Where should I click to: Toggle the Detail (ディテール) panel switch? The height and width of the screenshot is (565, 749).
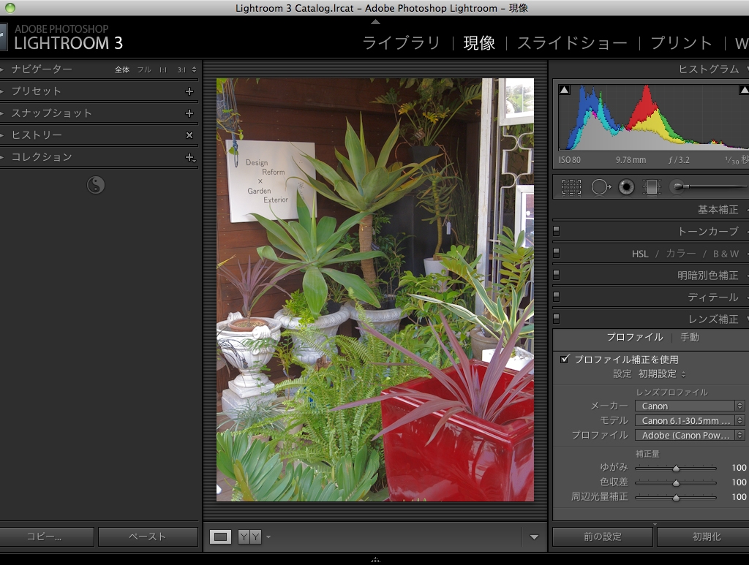556,297
